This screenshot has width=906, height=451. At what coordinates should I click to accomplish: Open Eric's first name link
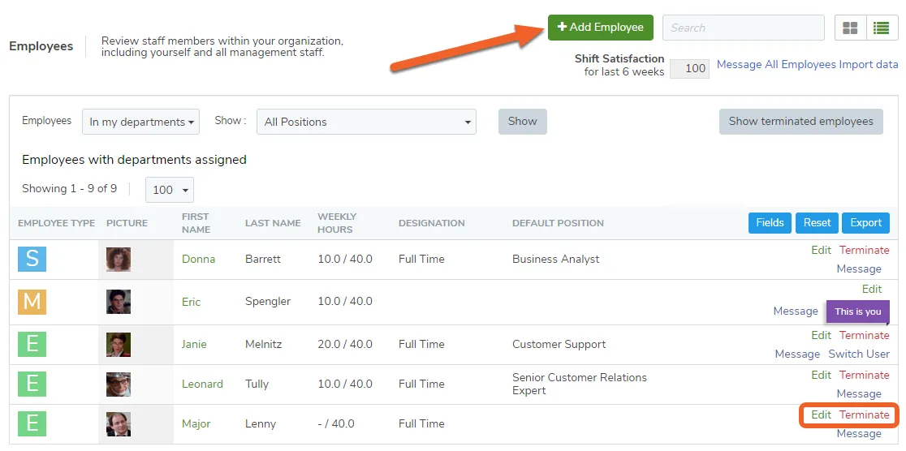pos(192,302)
